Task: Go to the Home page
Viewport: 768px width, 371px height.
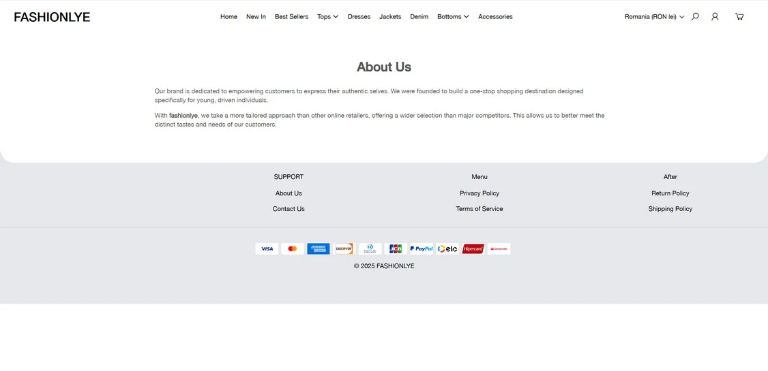Action: [228, 16]
